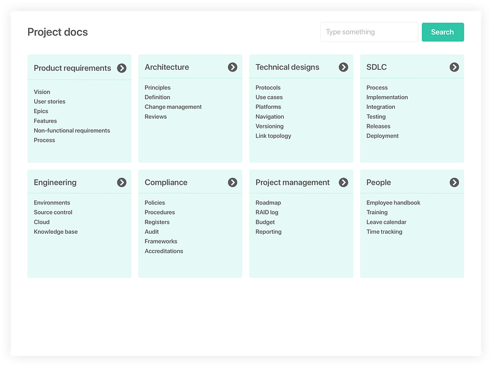Viewport: 492px width, 367px height.
Task: Open the Implementation link
Action: (x=387, y=97)
